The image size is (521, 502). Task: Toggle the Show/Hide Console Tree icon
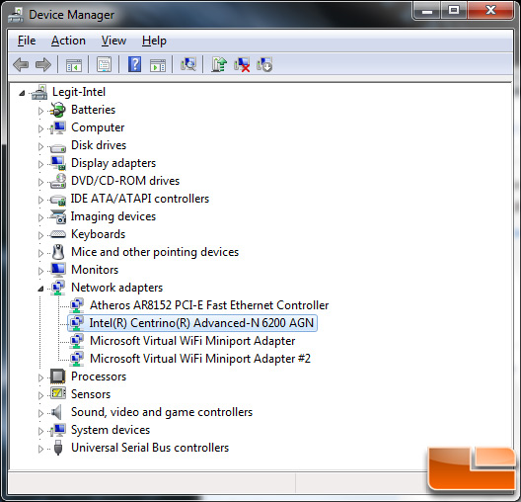pos(73,64)
